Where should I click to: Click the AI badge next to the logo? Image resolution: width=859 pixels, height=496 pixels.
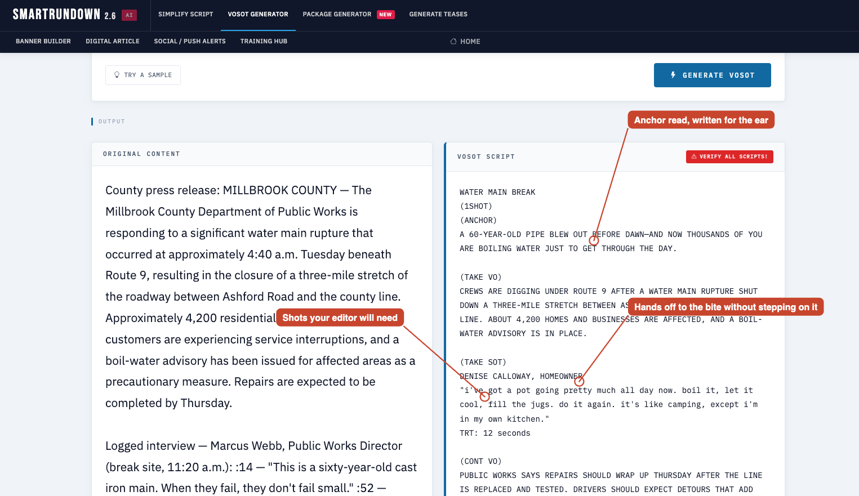coord(130,15)
